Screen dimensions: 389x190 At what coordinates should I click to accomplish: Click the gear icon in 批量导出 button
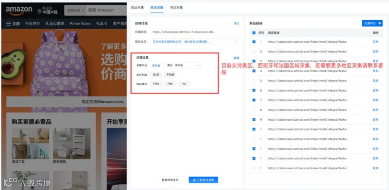coord(379,23)
